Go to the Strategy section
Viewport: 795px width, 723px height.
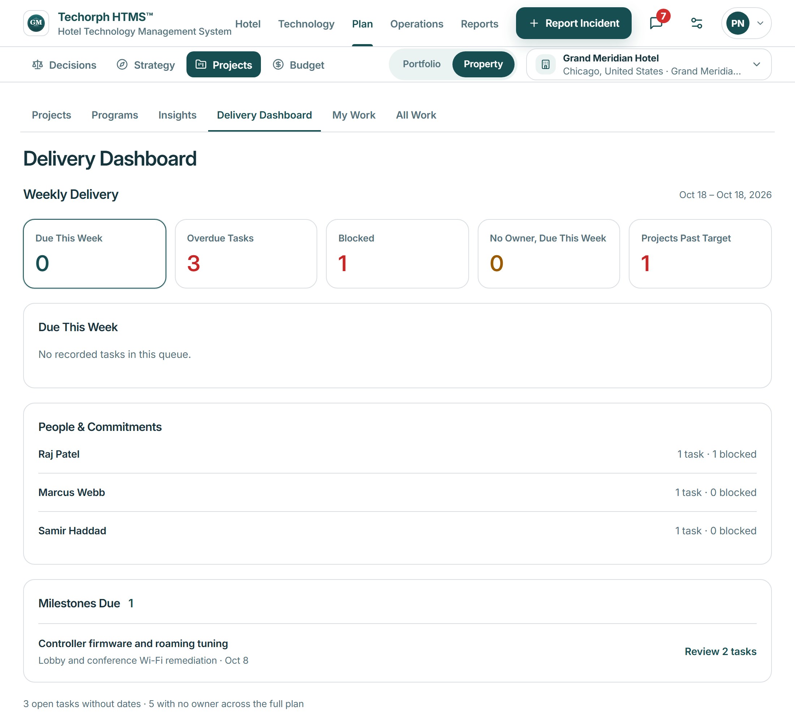(146, 65)
